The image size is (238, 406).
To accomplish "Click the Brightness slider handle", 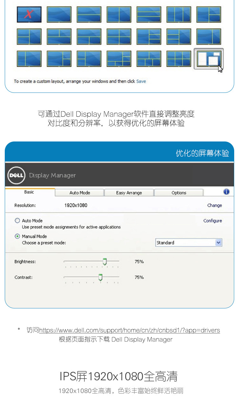I will tap(105, 262).
